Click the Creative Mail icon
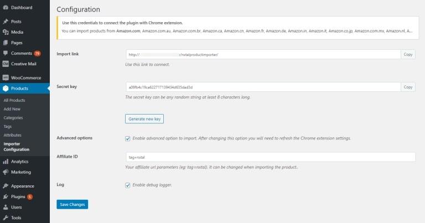425x223 pixels. [x=6, y=64]
